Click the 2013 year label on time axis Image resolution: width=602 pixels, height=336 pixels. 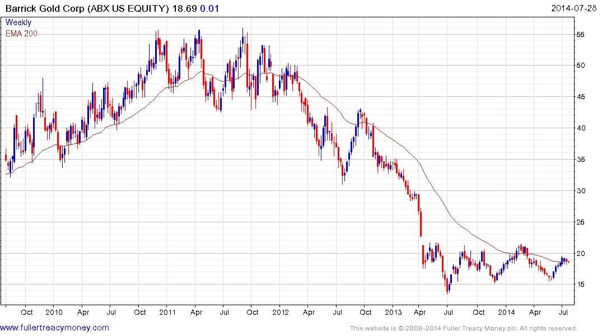pos(393,312)
